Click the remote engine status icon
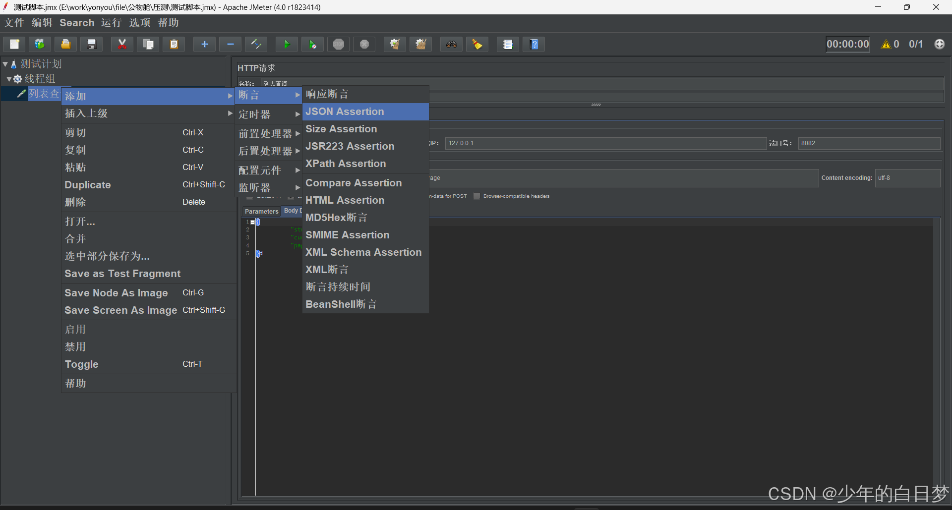This screenshot has width=952, height=510. tap(940, 44)
